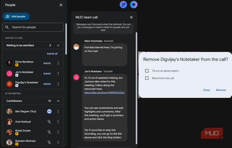The image size is (232, 148).
Task: Click Ben Stegner's speaking indicator icon
Action: pos(49,111)
